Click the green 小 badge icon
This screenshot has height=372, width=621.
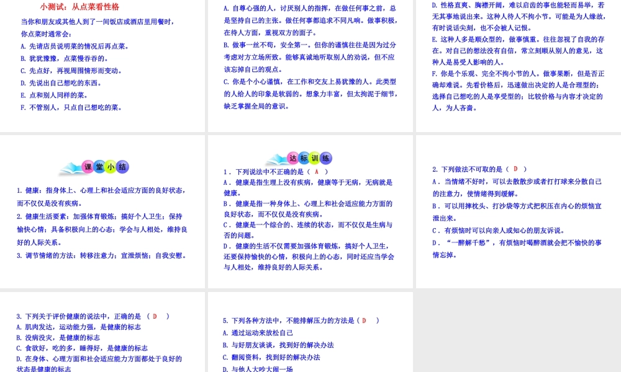[x=111, y=167]
